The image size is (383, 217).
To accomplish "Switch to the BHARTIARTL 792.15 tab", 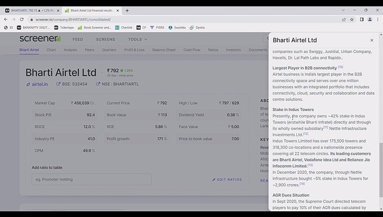I will click(32, 11).
